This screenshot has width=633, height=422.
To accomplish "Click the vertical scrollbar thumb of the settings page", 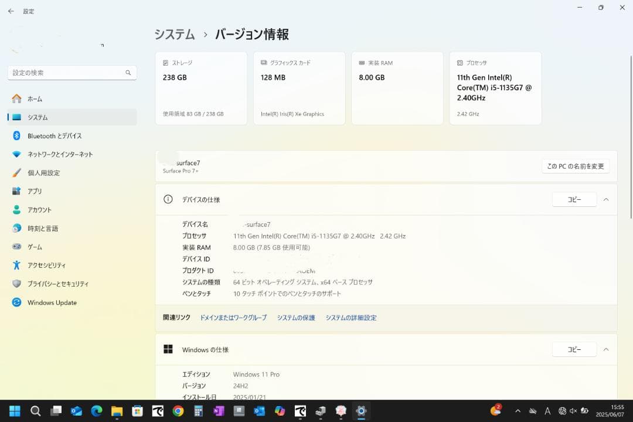I will 631,137.
